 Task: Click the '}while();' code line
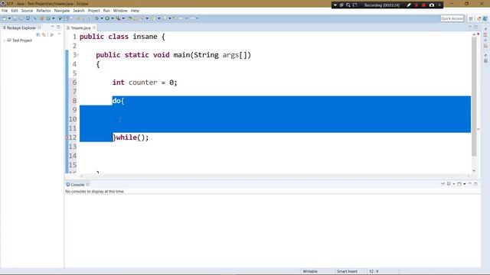click(x=131, y=137)
